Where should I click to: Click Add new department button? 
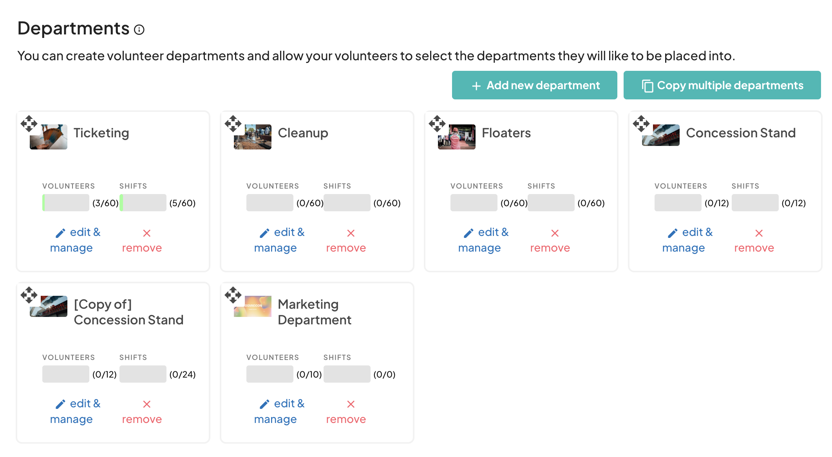pyautogui.click(x=534, y=85)
